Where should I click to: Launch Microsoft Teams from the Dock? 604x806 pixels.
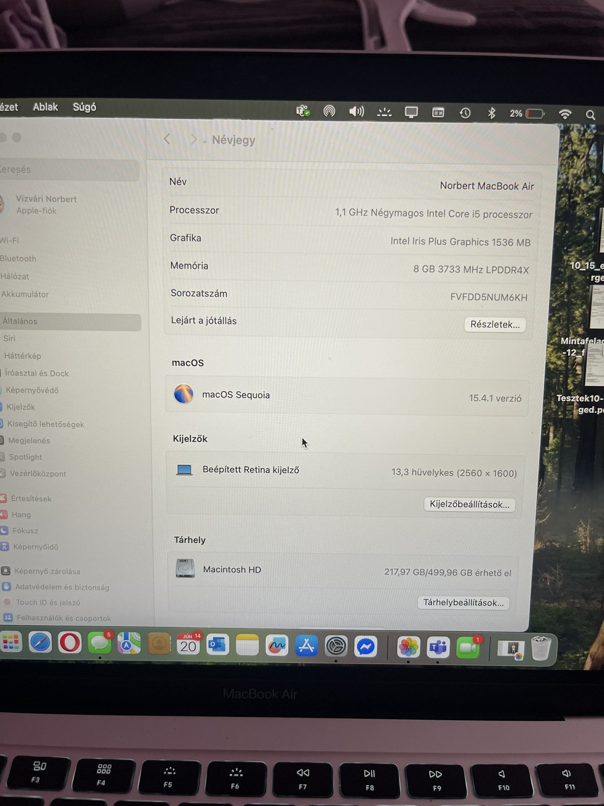[438, 648]
